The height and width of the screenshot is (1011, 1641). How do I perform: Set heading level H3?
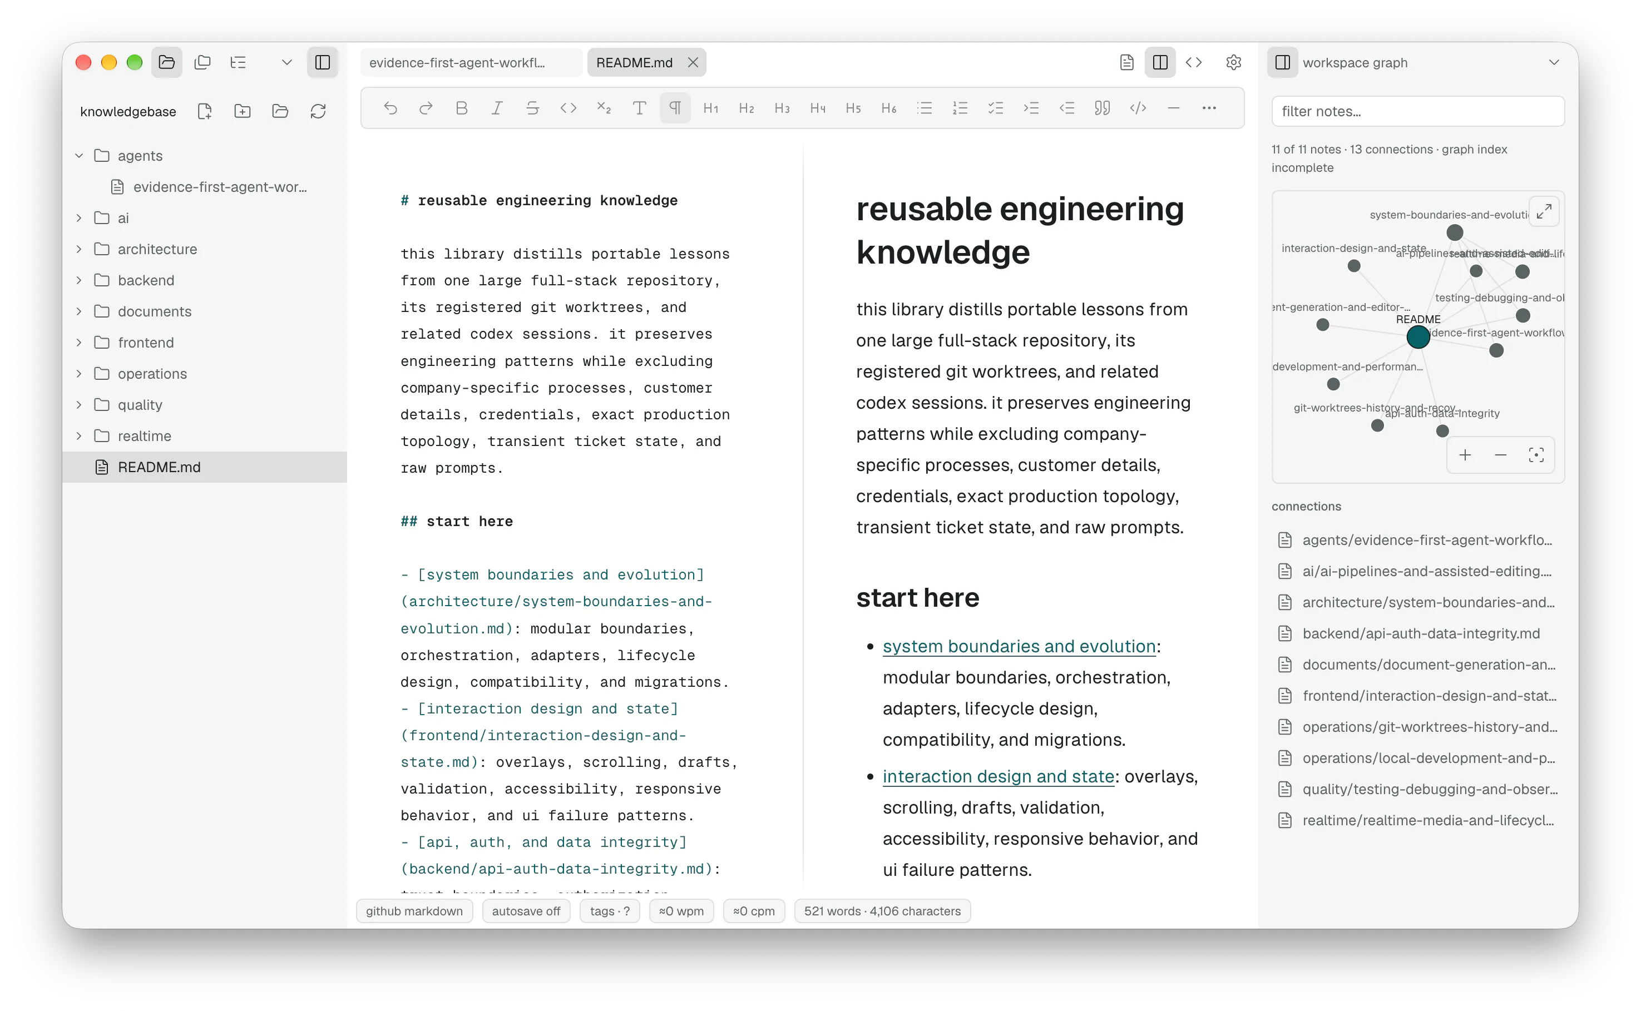(x=782, y=108)
